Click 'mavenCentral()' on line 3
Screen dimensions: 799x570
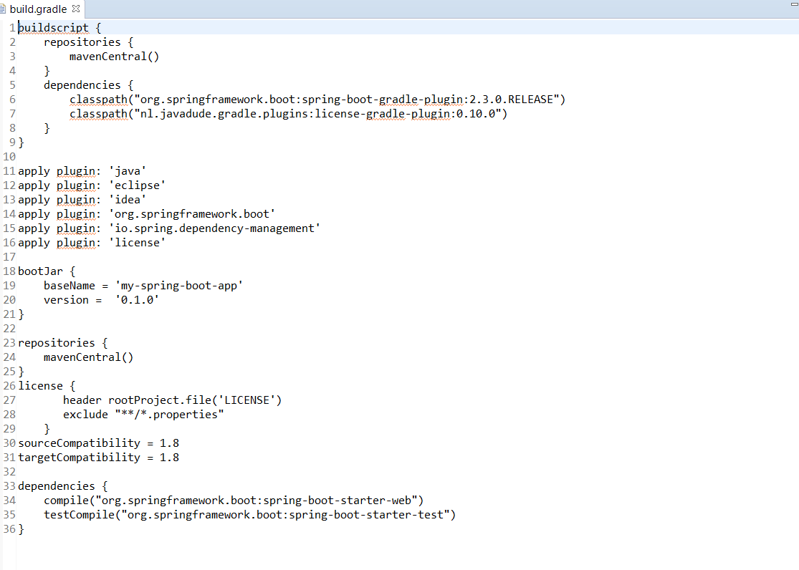(x=114, y=56)
